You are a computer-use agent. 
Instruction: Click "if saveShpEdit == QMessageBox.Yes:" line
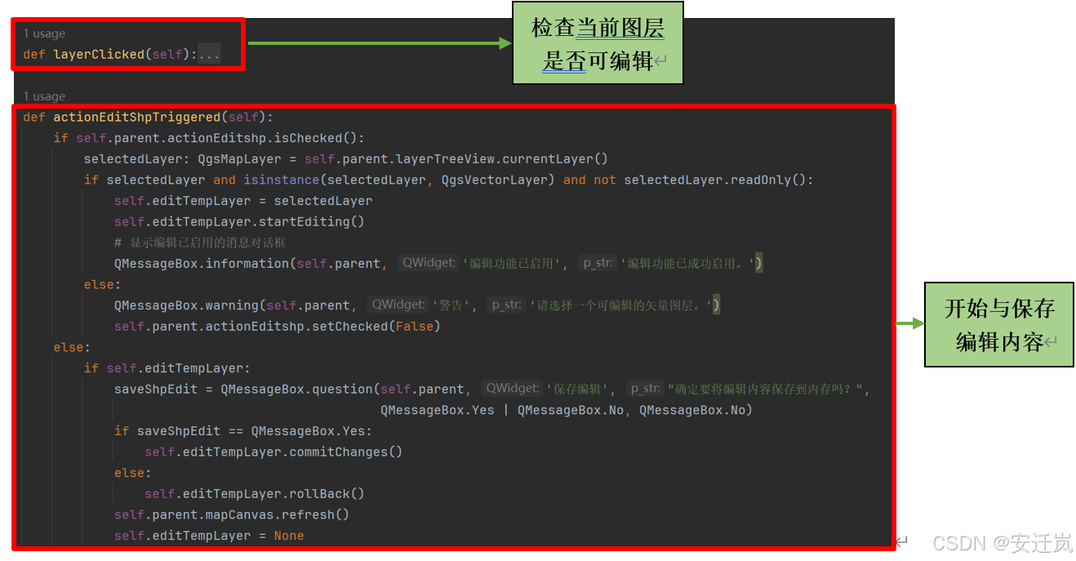pyautogui.click(x=243, y=431)
